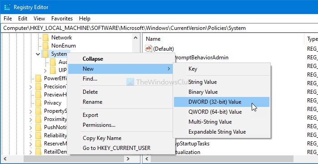This screenshot has height=164, width=318.
Task: Choose Go to HKEY_CURRENT_USER
Action: point(121,148)
